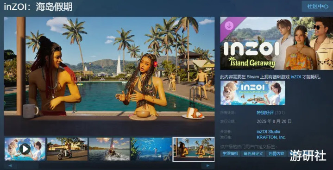Select the poolside screenshot thumbnail

coord(194,150)
